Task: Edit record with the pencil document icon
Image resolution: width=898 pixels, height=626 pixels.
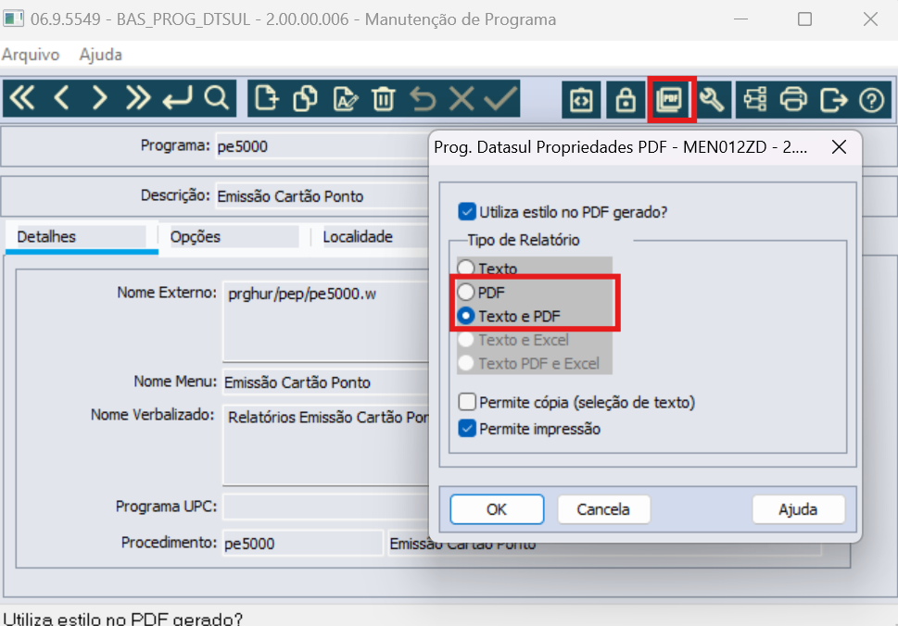Action: (x=345, y=98)
